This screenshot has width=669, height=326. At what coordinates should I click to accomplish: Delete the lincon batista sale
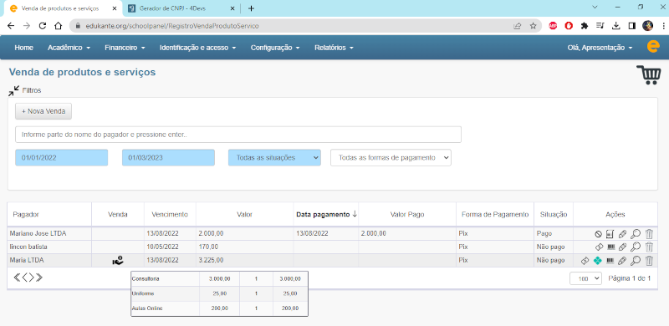tap(649, 247)
